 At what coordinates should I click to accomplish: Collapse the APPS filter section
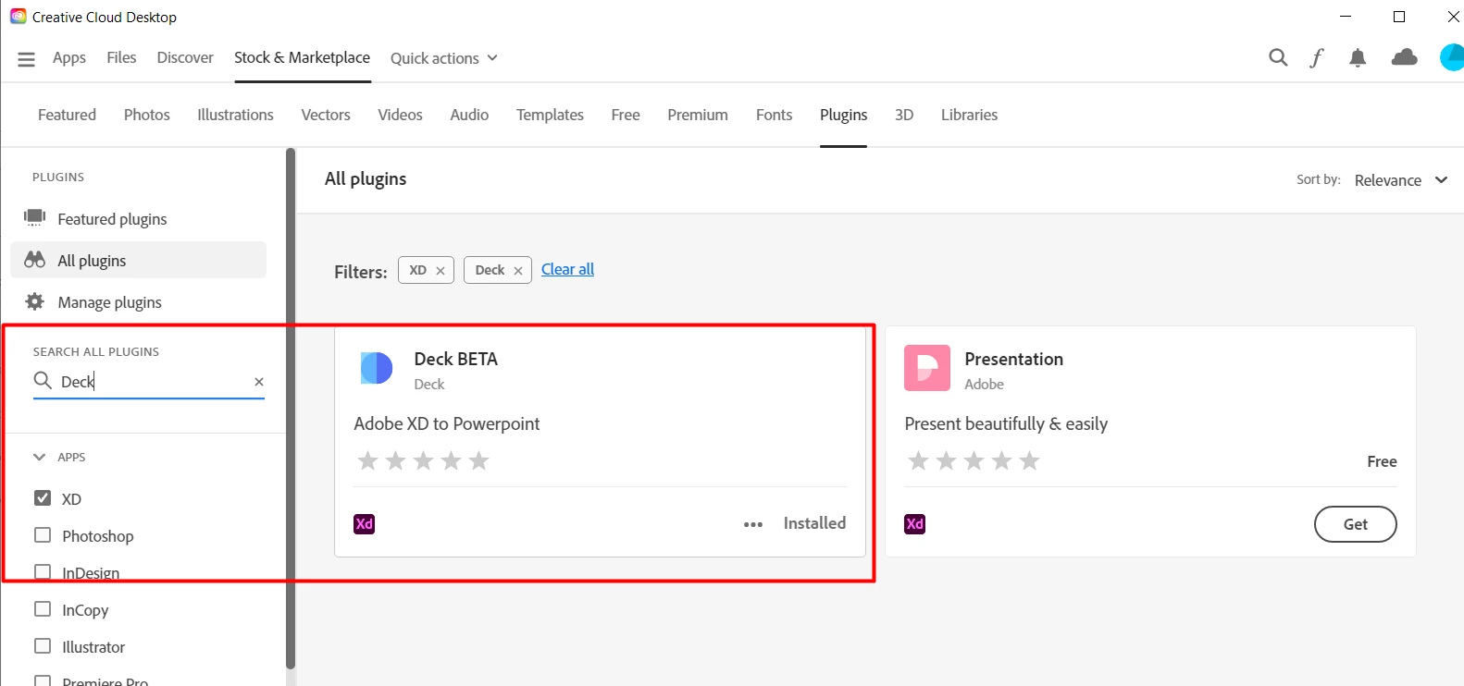(39, 457)
